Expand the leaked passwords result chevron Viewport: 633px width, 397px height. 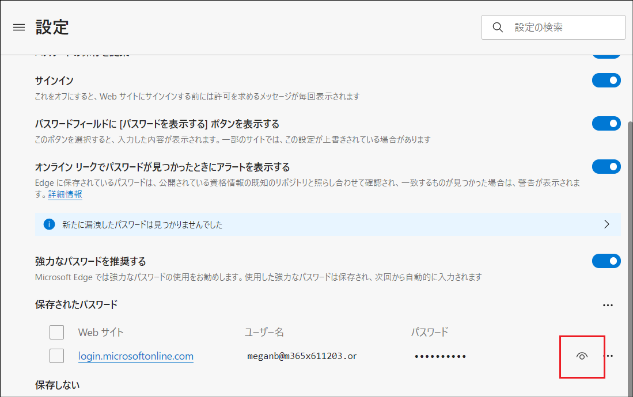click(607, 224)
